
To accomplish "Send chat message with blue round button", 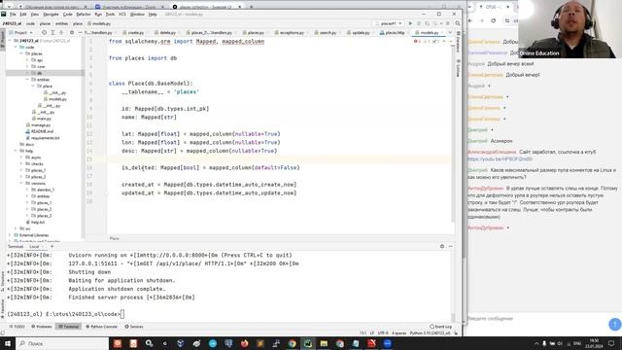I will click(x=615, y=324).
